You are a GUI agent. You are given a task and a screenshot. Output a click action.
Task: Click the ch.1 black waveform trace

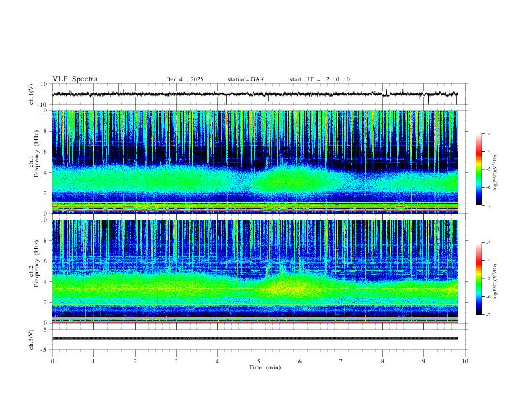[255, 94]
